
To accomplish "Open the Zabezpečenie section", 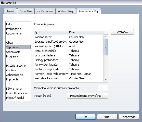I will click(18, 75).
